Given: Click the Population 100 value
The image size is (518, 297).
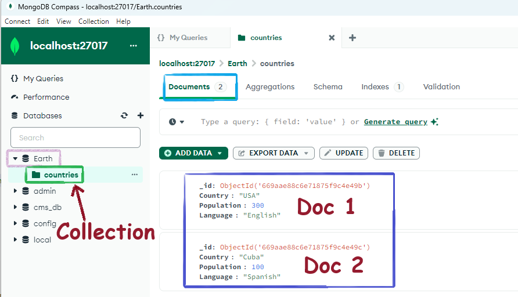Looking at the screenshot, I should [x=258, y=267].
